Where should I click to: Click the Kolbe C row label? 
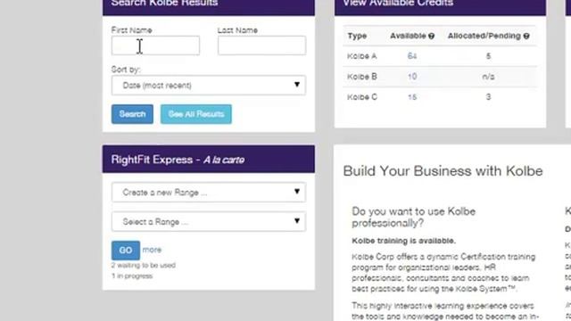[362, 97]
